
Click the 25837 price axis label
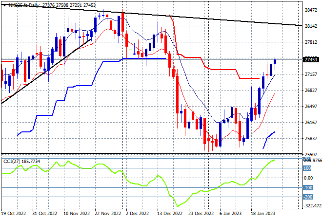[x=311, y=139]
